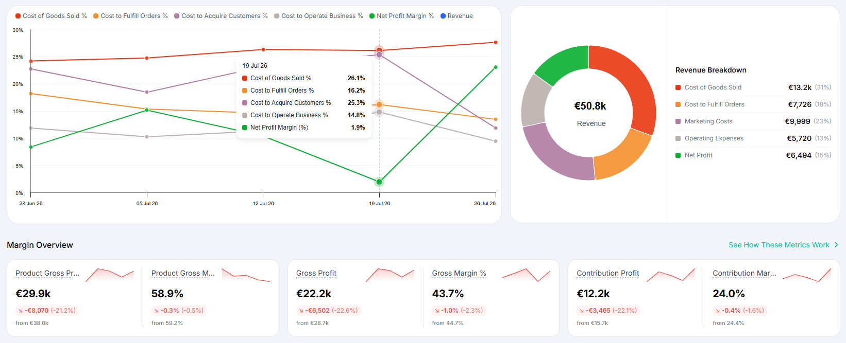Click Operating Expenses breakdown row label
This screenshot has width=846, height=343.
click(714, 138)
